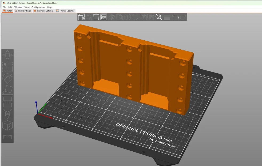Image resolution: width=262 pixels, height=166 pixels.
Task: Click the Add instance plus icon
Action: point(128,17)
